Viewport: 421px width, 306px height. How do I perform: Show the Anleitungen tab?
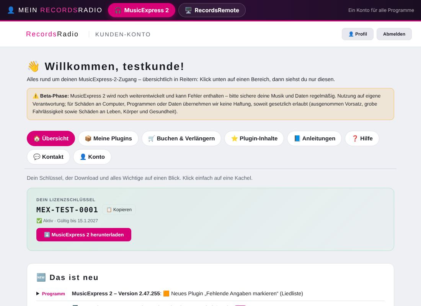(314, 138)
